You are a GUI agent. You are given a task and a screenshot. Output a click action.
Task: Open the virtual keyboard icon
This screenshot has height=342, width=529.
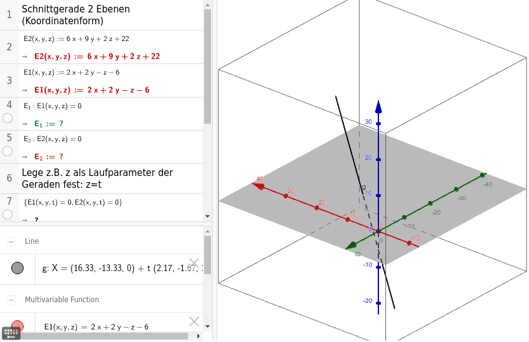coord(11,333)
